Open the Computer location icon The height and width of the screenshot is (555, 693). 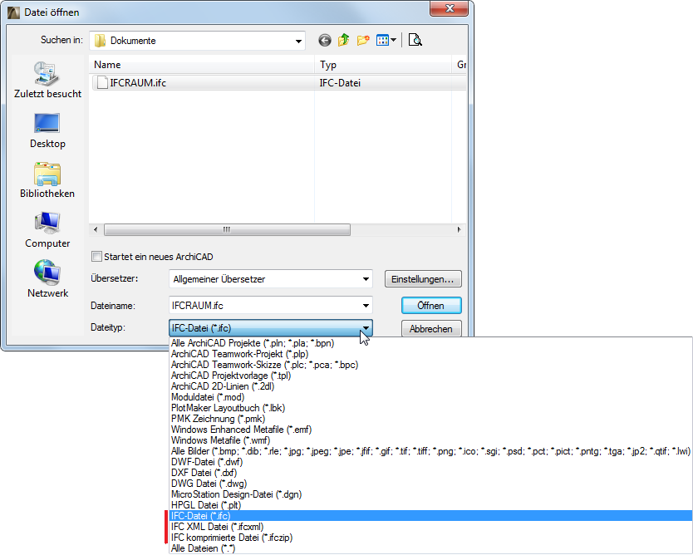[x=47, y=223]
